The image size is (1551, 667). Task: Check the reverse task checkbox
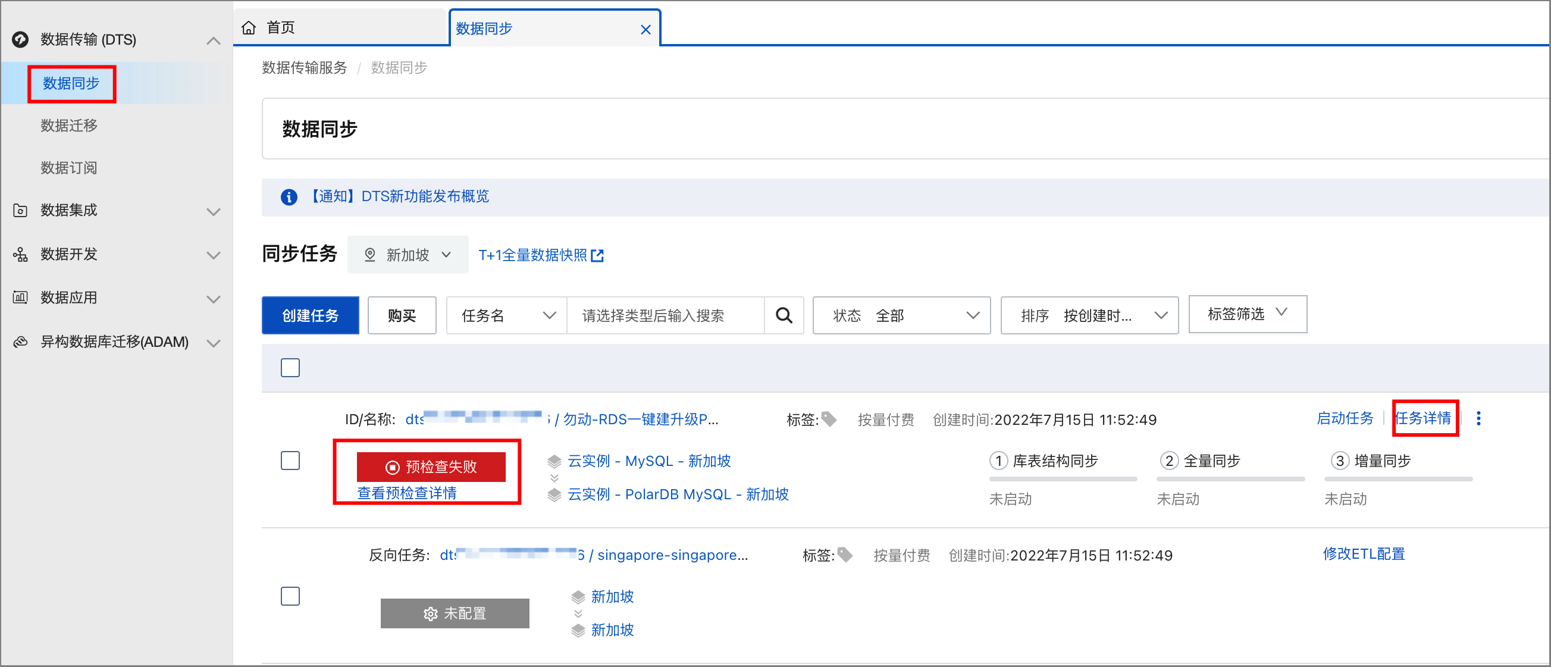point(290,596)
